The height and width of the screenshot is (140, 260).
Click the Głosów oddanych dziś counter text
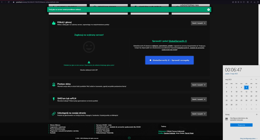[x=89, y=70]
